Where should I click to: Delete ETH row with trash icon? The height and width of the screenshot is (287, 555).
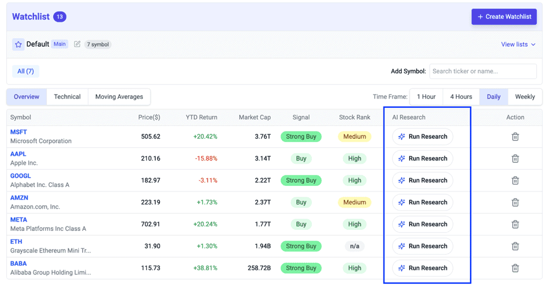515,246
